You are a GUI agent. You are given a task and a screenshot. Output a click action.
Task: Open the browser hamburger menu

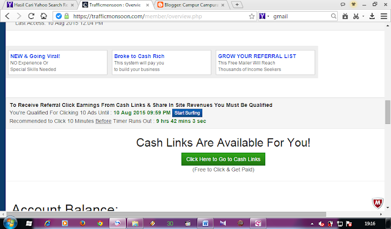click(384, 16)
